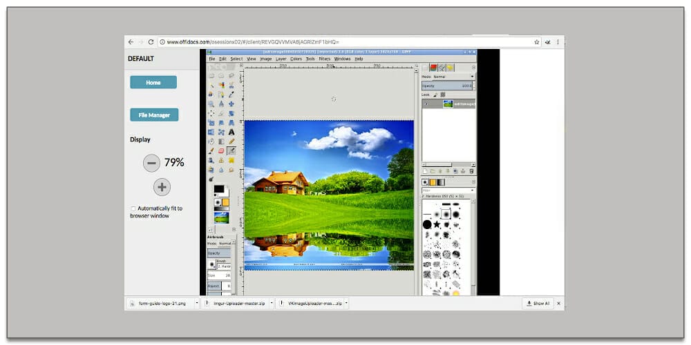The image size is (691, 345).
Task: Select the Rotate tool
Action: pos(231,114)
